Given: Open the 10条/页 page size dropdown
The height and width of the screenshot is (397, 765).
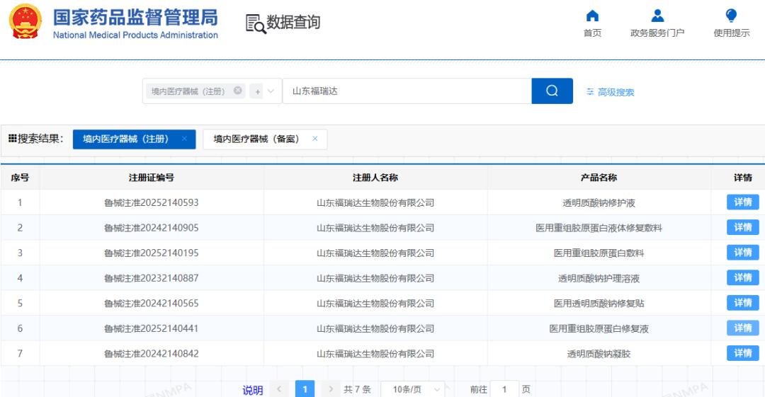Looking at the screenshot, I should 413,389.
